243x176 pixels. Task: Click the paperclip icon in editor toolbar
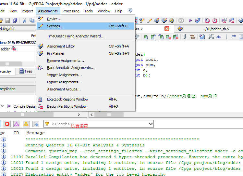click(x=185, y=37)
